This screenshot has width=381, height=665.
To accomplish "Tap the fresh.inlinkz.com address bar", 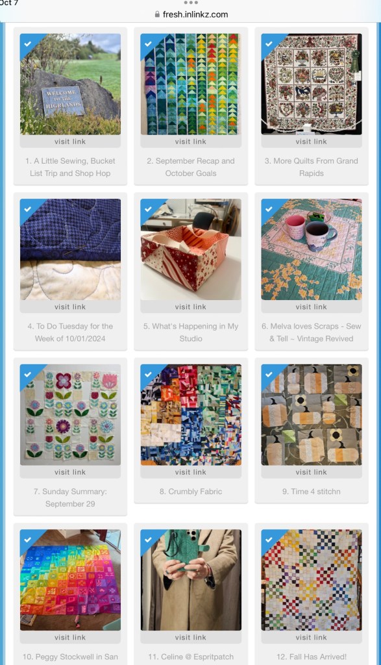I will click(x=191, y=14).
